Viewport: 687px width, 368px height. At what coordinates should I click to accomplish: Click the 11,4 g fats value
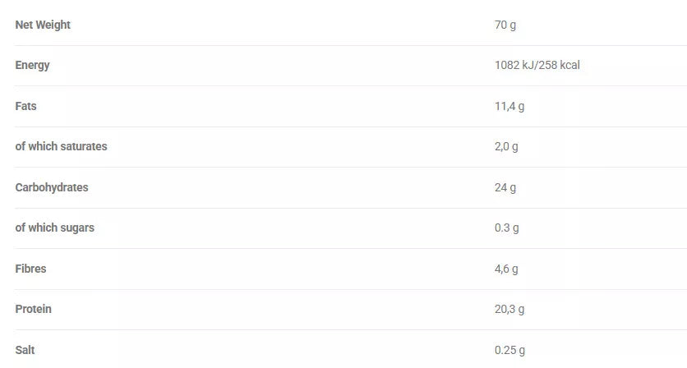pyautogui.click(x=509, y=106)
